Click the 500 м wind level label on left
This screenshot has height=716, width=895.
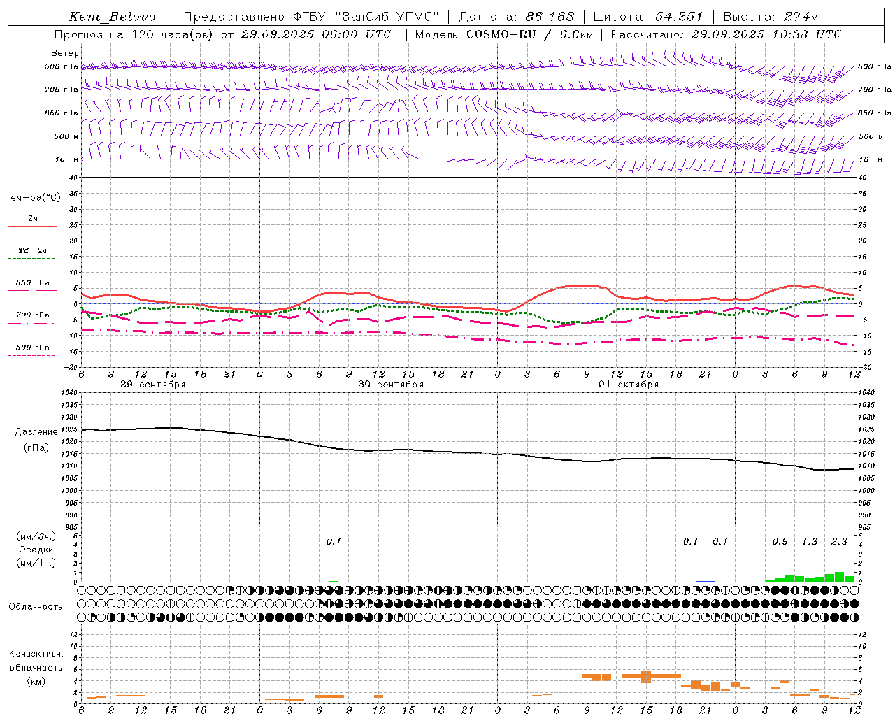pyautogui.click(x=66, y=137)
